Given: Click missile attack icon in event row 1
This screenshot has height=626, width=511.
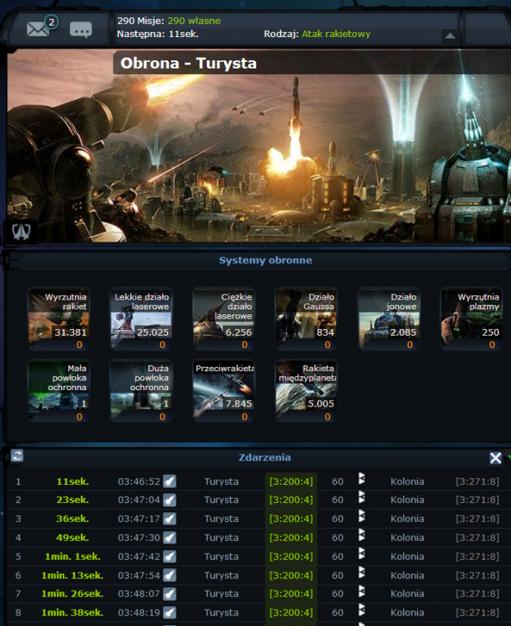Looking at the screenshot, I should pos(170,481).
